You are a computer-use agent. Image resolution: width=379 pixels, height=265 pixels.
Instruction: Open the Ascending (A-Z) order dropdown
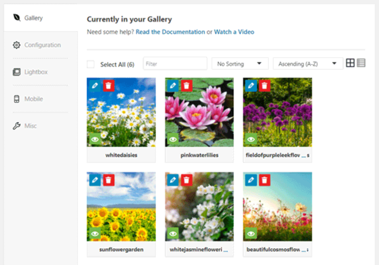(x=308, y=64)
